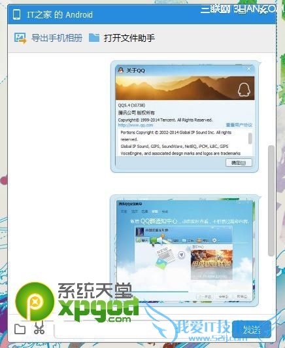This screenshot has height=348, width=285.
Task: Click the chat history vertical scrollbar
Action: coord(271,201)
